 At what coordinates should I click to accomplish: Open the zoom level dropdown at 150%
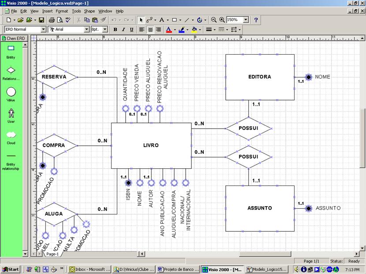pos(246,20)
